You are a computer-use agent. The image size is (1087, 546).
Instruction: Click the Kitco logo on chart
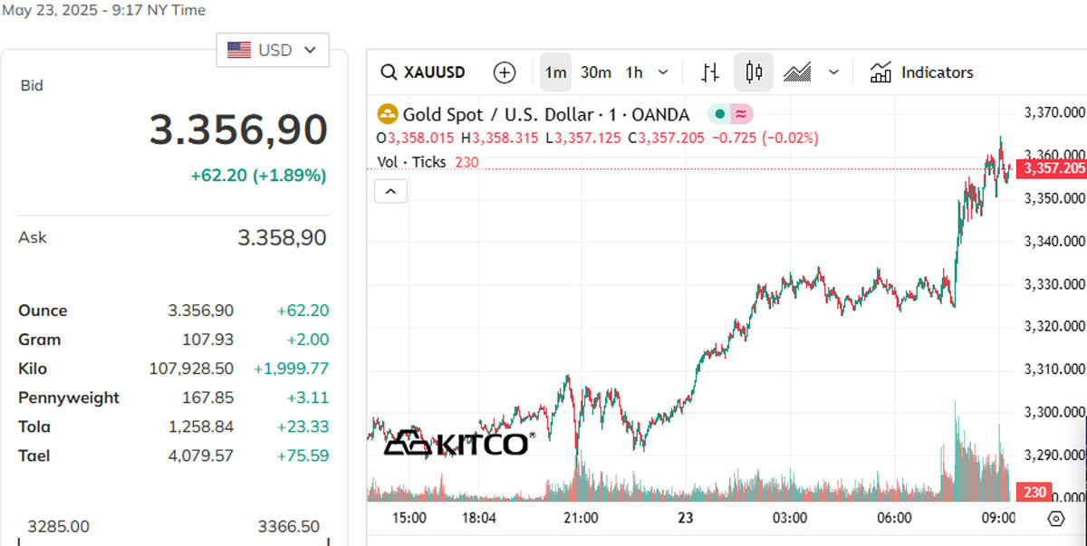[x=457, y=443]
